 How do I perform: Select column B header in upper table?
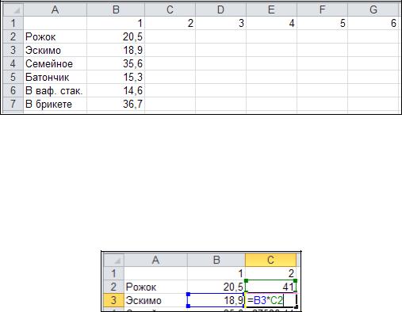116,10
